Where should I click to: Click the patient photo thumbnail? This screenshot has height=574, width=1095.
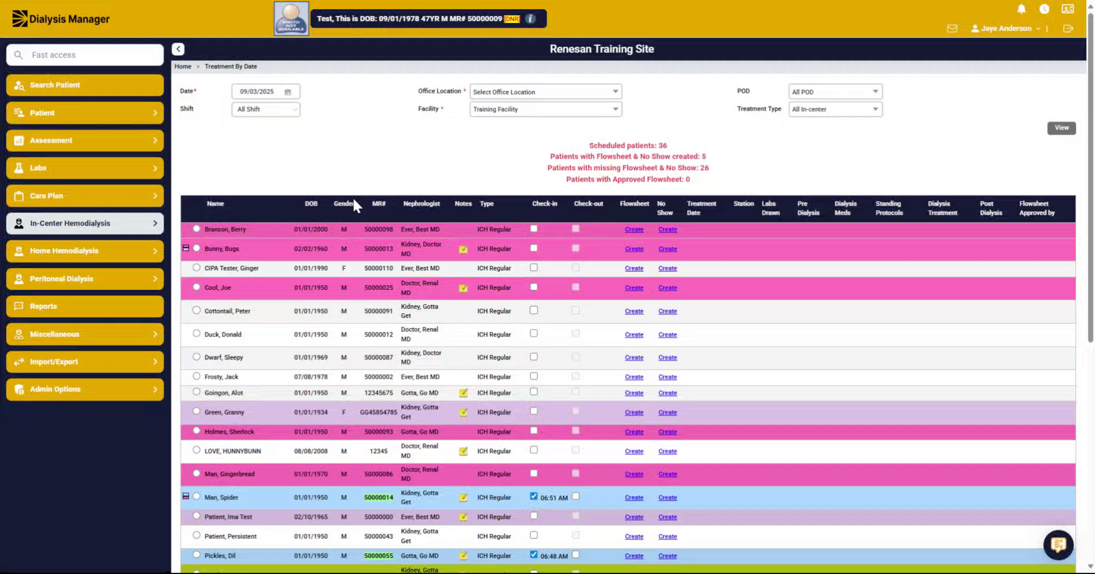pyautogui.click(x=291, y=19)
